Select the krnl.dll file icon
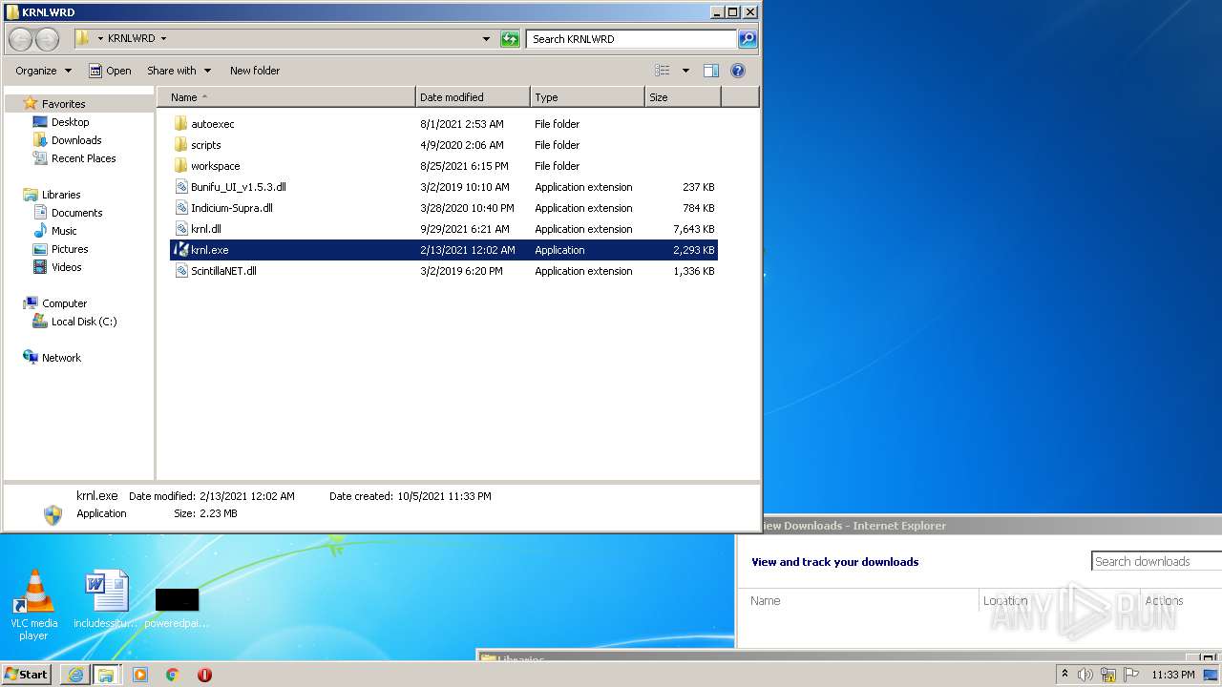The width and height of the screenshot is (1222, 687). [x=181, y=229]
